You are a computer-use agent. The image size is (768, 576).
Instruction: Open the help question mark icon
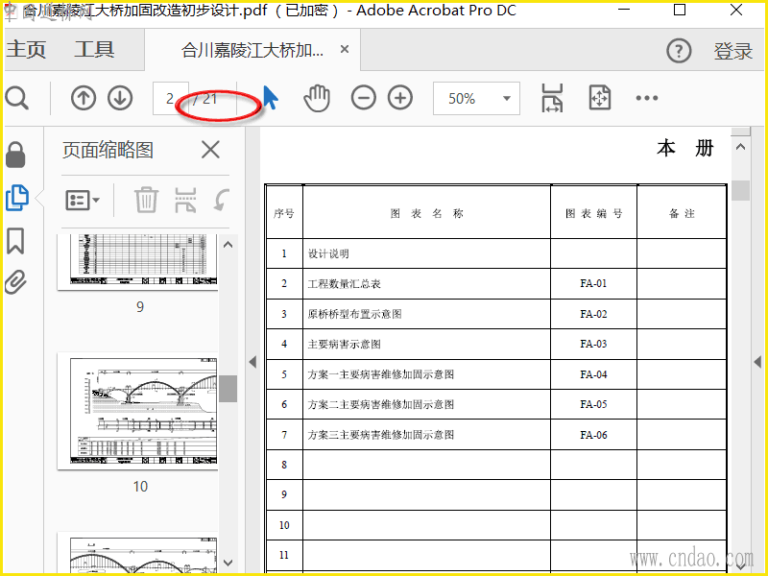coord(679,51)
